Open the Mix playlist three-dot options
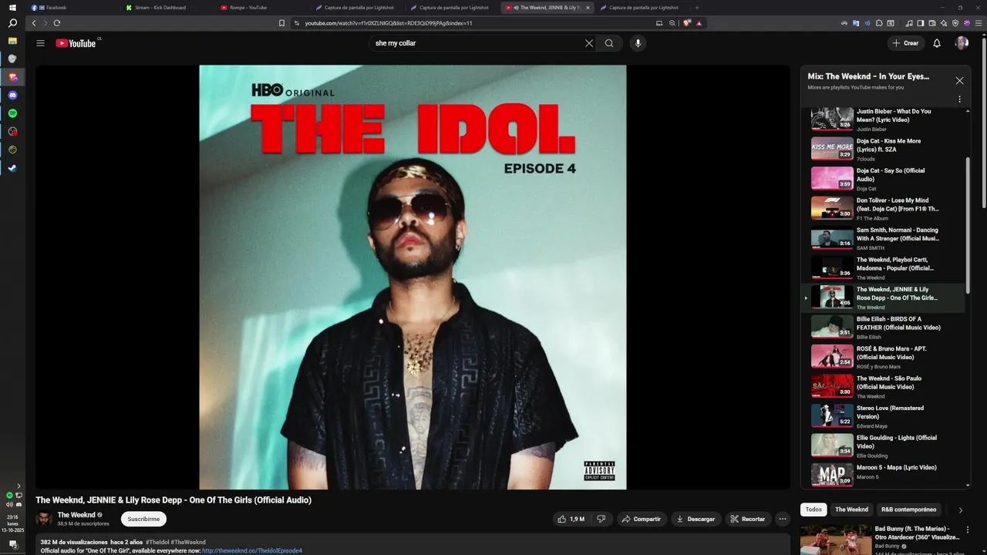The width and height of the screenshot is (987, 555). 959,99
